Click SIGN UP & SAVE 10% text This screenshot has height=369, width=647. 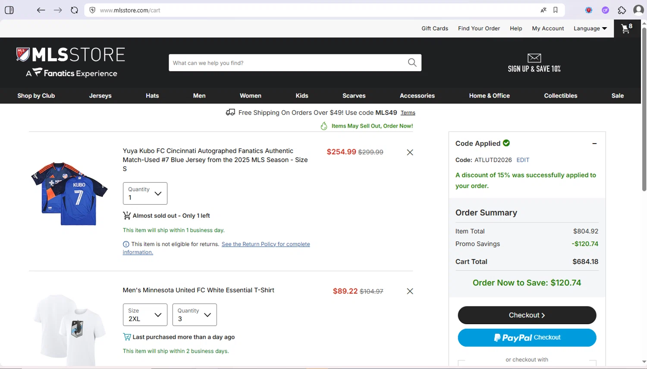pyautogui.click(x=534, y=69)
